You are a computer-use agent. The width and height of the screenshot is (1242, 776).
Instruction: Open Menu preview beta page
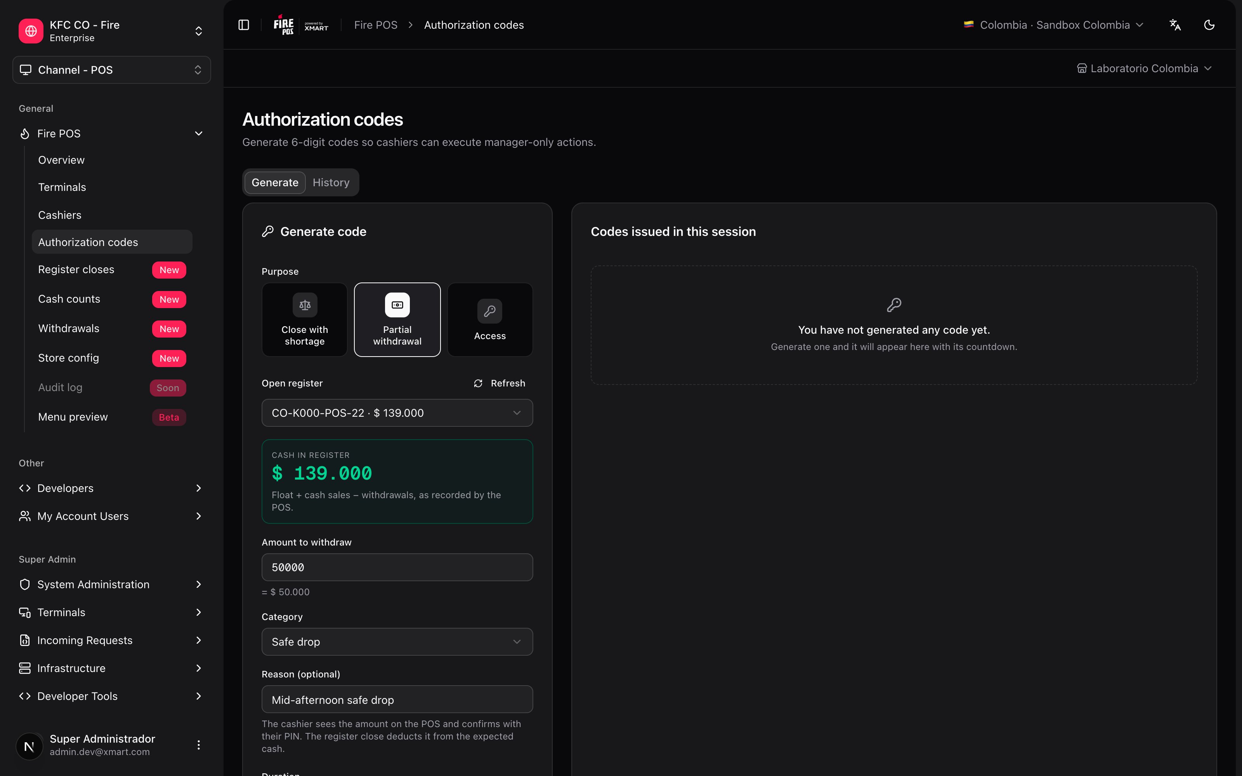tap(112, 417)
